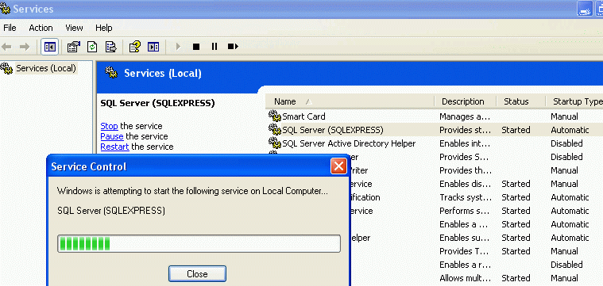Click the Close button in Service Control
The height and width of the screenshot is (286, 603).
[x=197, y=274]
